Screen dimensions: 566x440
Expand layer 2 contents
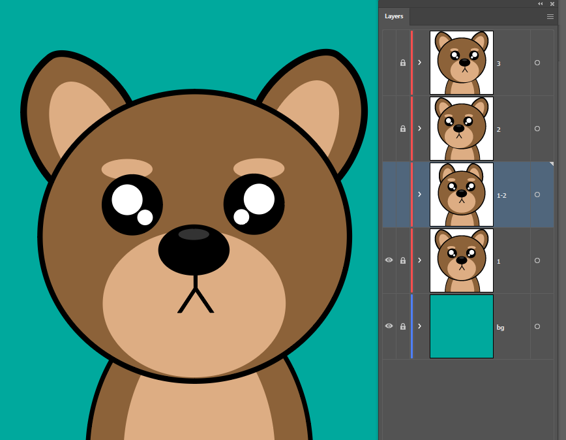(x=419, y=128)
